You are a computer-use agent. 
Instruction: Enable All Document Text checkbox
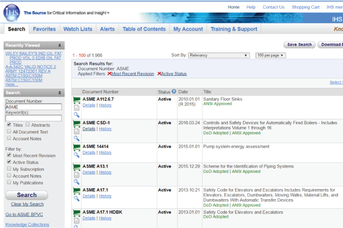(9, 131)
